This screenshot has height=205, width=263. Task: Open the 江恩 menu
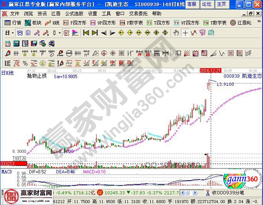click(56, 13)
